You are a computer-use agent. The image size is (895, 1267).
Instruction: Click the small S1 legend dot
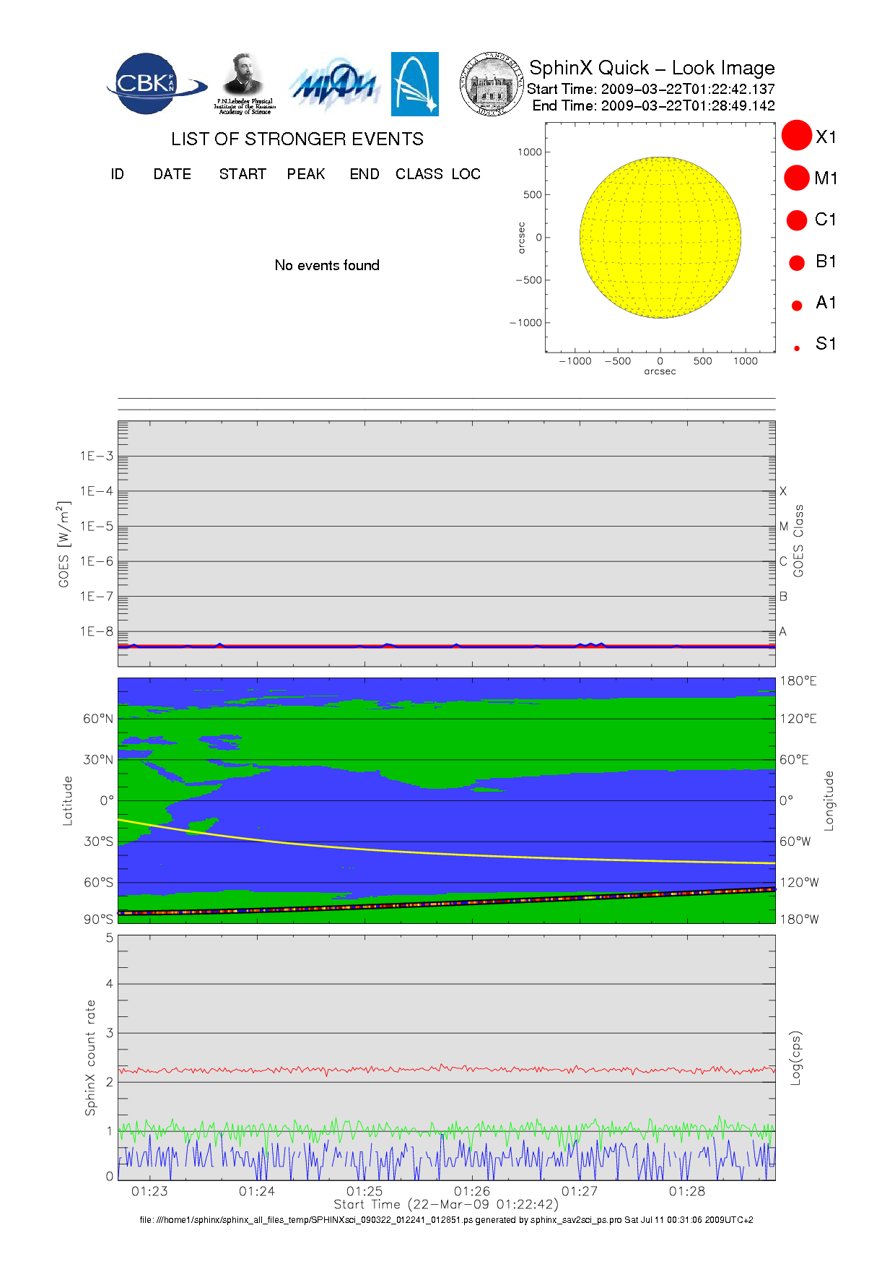tap(797, 348)
